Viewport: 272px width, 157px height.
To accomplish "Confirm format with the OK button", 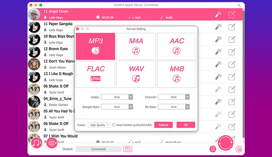I will coord(186,125).
